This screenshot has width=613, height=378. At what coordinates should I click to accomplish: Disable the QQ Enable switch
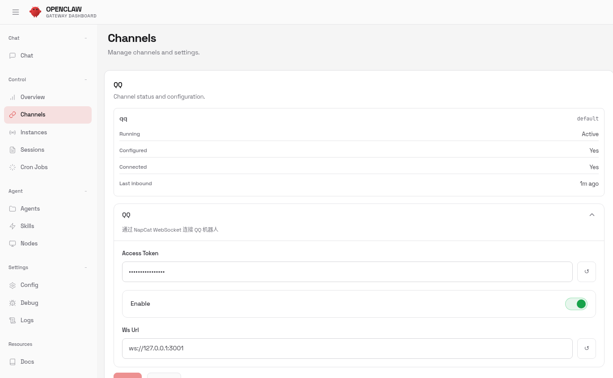click(576, 304)
